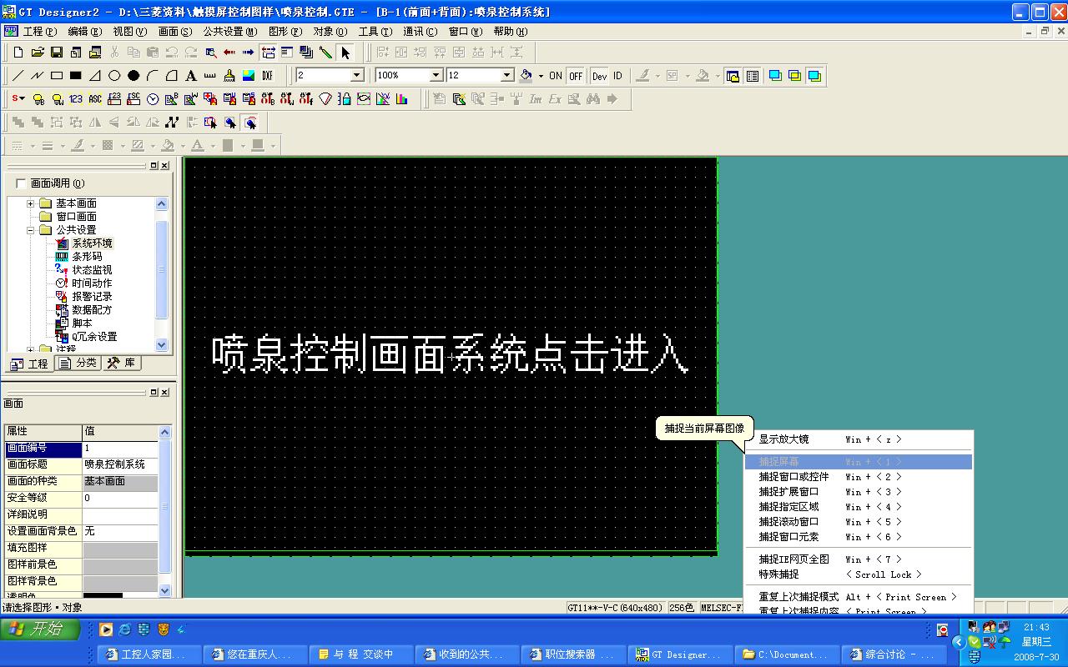Open 报警记录 in the project tree
The width and height of the screenshot is (1068, 667).
(91, 297)
